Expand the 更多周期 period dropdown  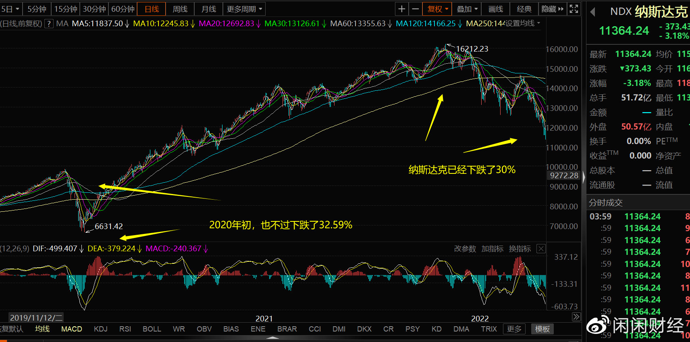tap(244, 9)
